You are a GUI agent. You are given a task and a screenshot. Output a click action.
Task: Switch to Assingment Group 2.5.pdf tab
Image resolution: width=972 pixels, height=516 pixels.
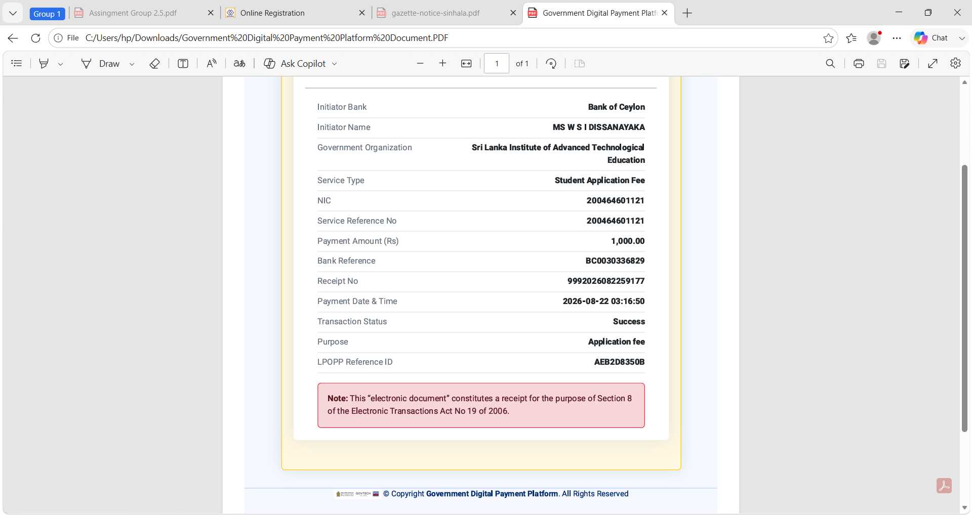point(133,13)
